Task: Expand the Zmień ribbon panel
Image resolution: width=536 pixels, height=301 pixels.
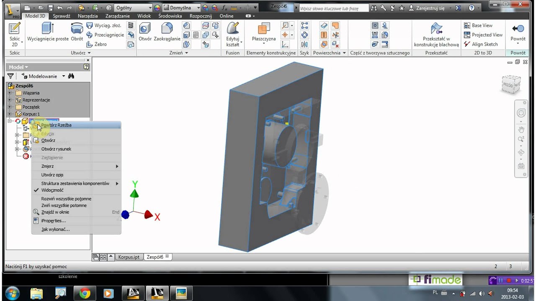Action: pyautogui.click(x=179, y=53)
